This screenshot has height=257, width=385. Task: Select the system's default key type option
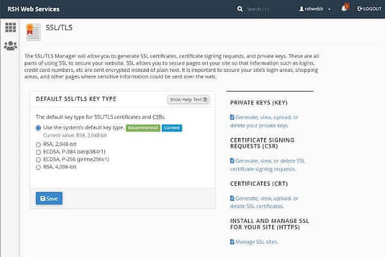(38, 128)
